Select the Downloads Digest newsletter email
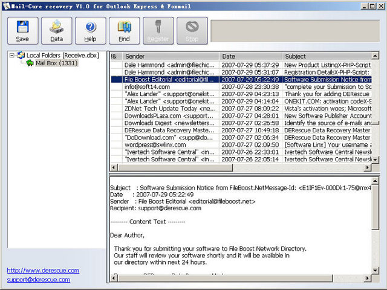The image size is (387, 290). (241, 123)
